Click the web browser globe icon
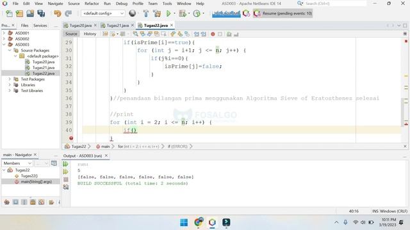This screenshot has height=230, width=410. (x=133, y=13)
